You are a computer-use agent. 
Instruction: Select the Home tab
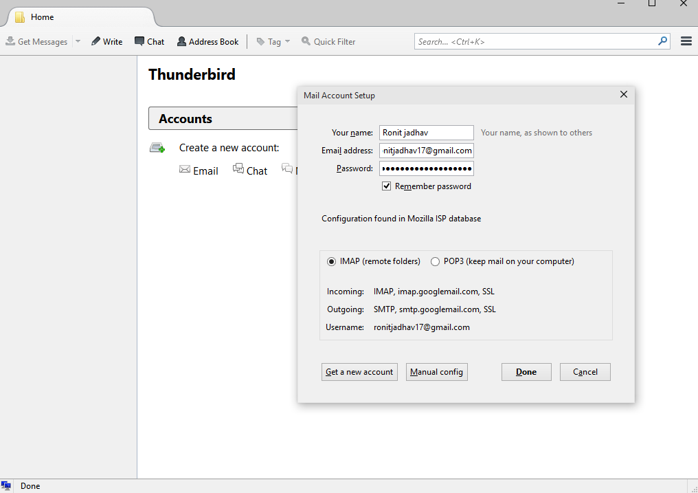80,17
